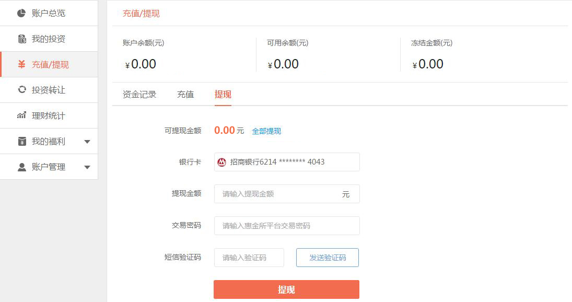572x302 pixels.
Task: Click the yen icon beside 充值/提现
Action: click(x=21, y=64)
